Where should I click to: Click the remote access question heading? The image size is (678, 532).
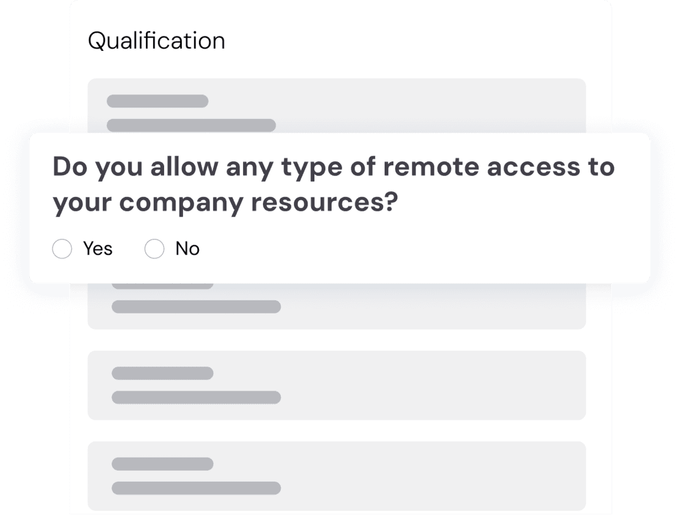333,168
